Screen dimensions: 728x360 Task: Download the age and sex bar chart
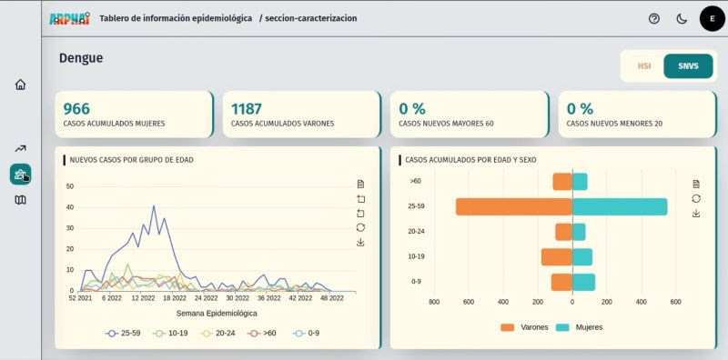(696, 214)
